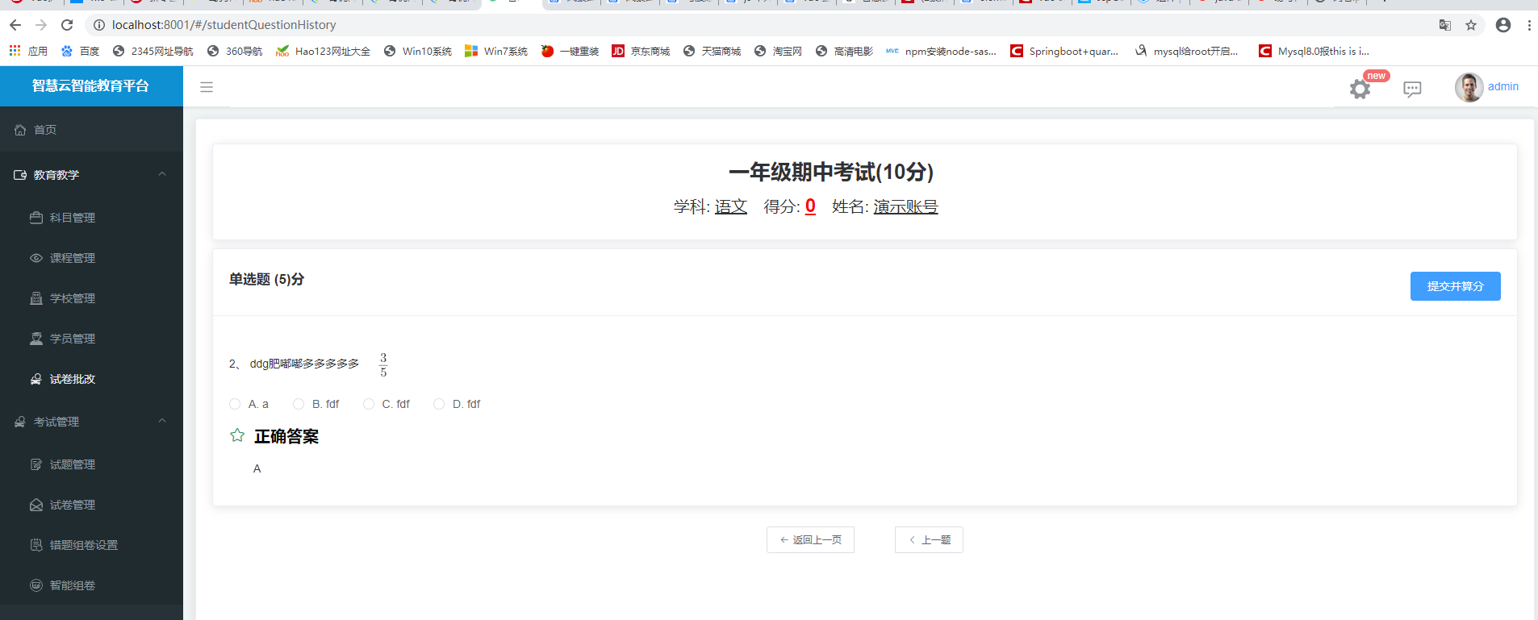Open 淘宝网 bookmark
The image size is (1538, 620).
[x=778, y=51]
